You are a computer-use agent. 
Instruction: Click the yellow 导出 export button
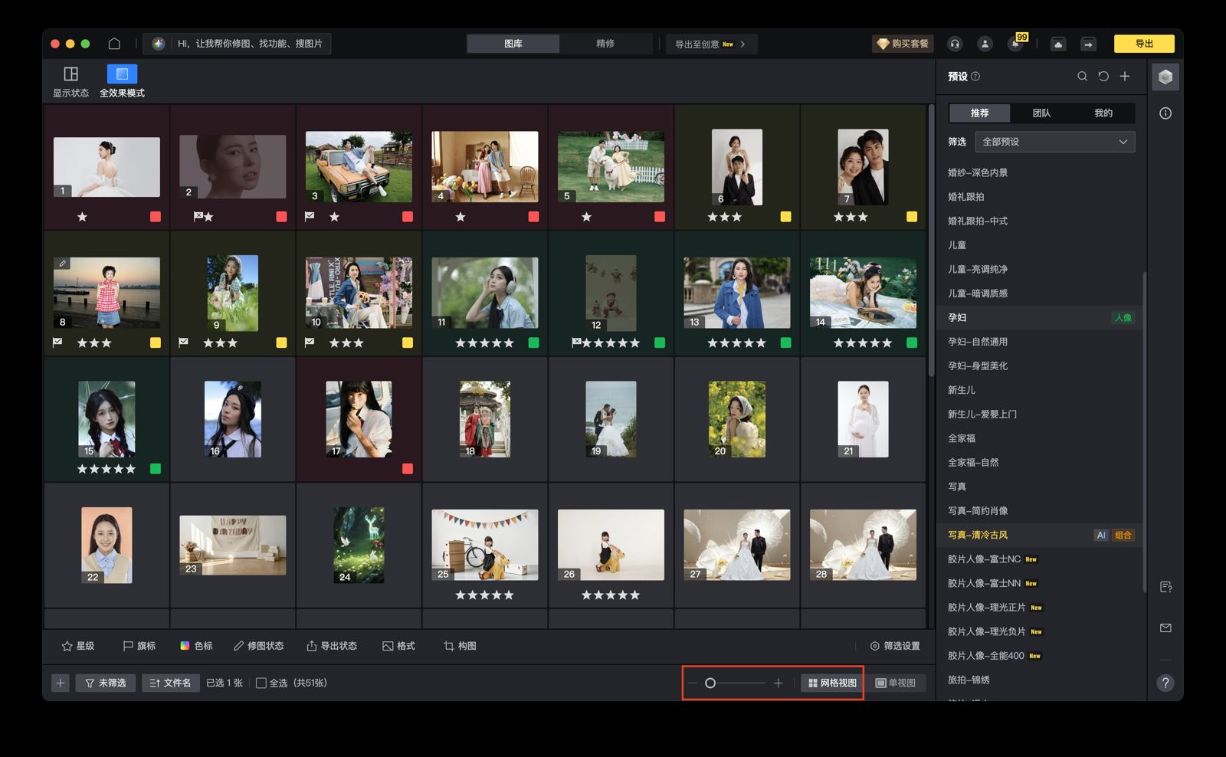(x=1143, y=44)
